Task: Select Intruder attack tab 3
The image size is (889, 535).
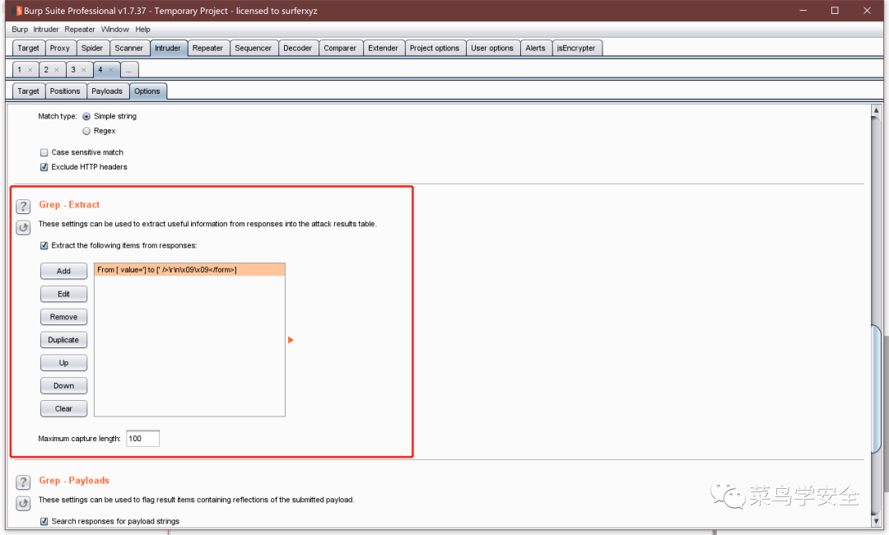Action: click(x=73, y=70)
